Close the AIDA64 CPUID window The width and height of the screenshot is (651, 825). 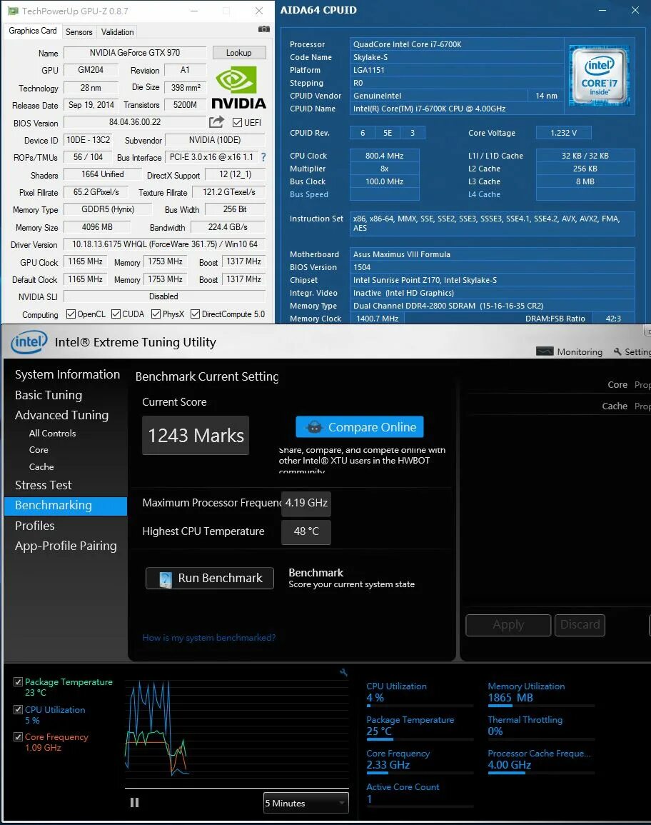point(635,10)
